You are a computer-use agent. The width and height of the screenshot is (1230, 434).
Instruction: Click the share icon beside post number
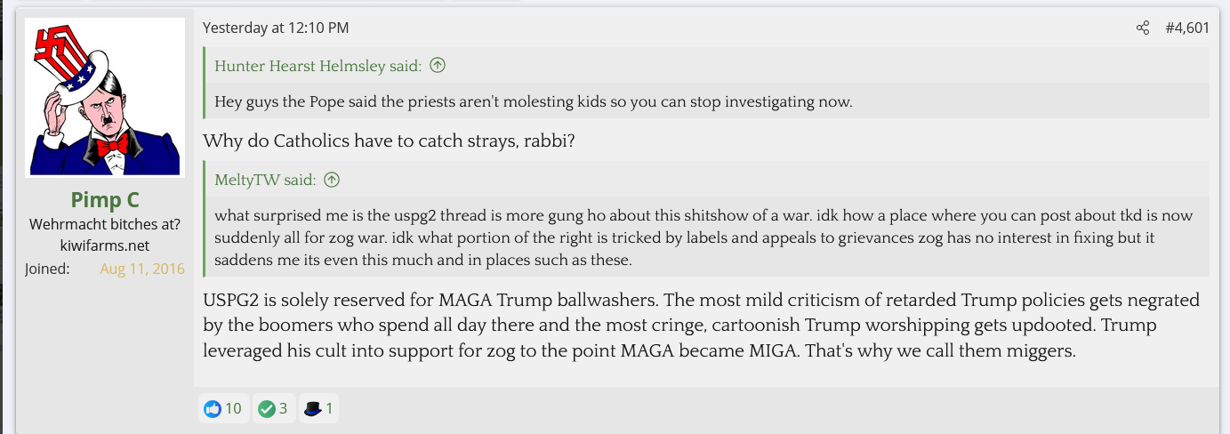pyautogui.click(x=1143, y=28)
